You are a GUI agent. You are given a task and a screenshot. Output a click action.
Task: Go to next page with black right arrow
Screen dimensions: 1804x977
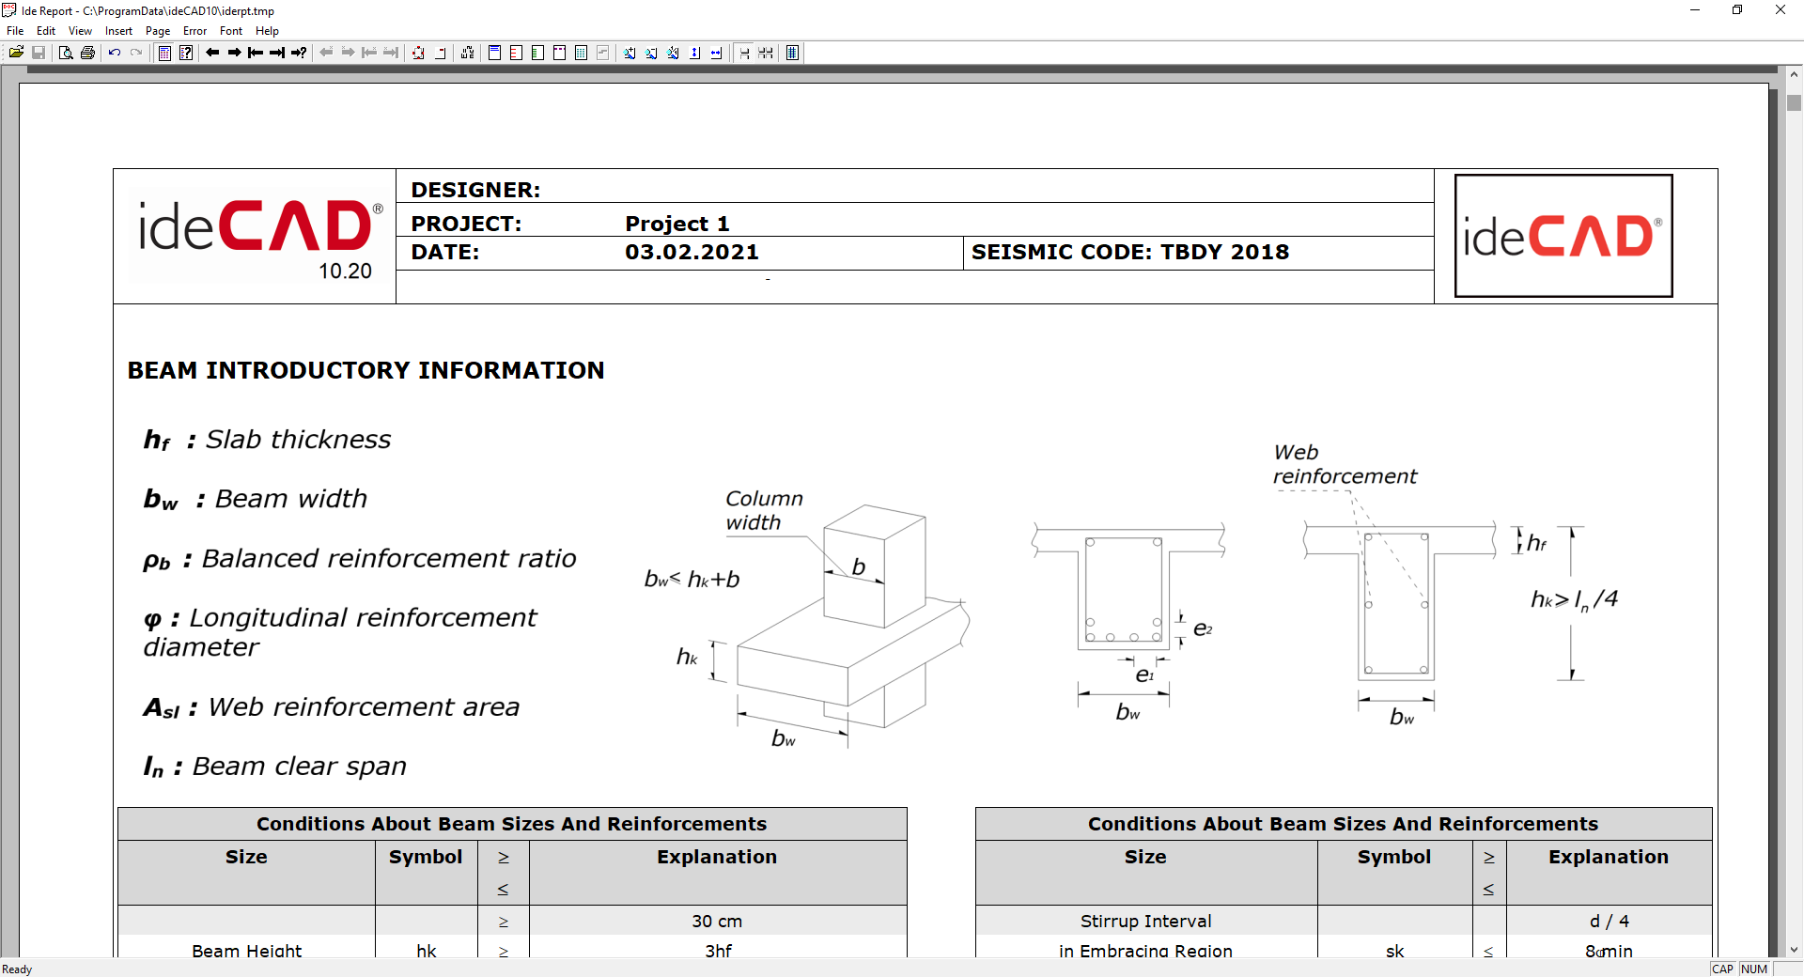point(234,53)
